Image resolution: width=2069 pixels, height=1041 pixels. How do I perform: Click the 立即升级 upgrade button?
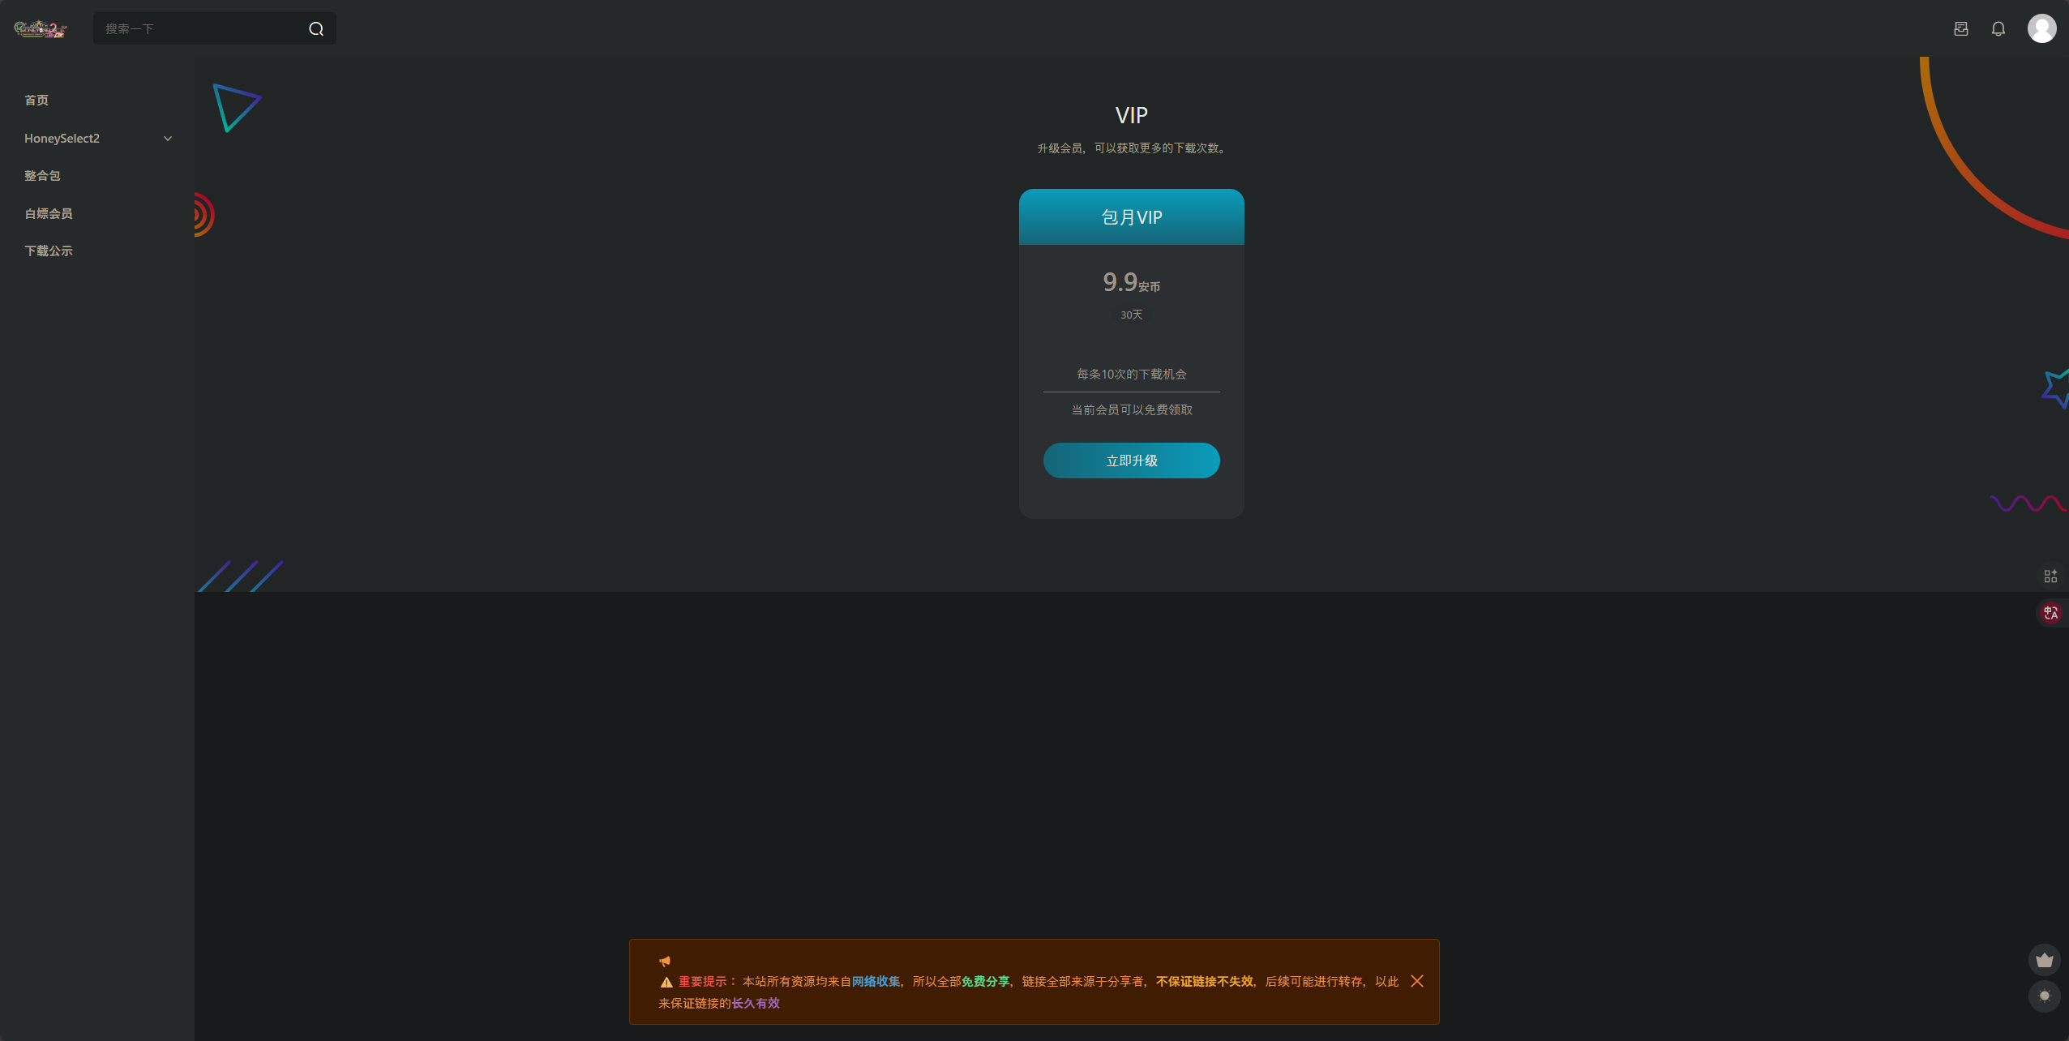click(x=1131, y=461)
